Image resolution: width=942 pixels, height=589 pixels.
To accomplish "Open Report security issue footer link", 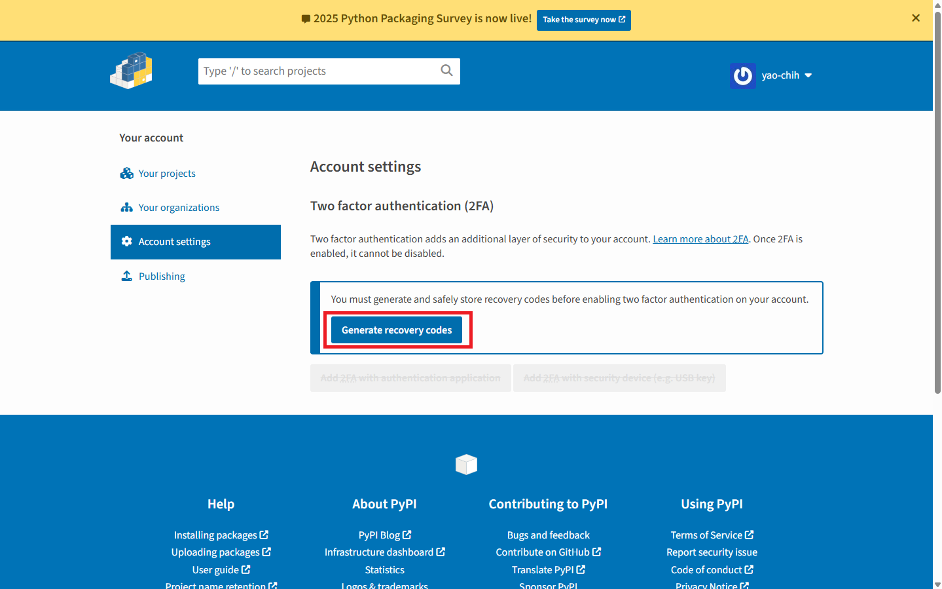I will pos(712,552).
